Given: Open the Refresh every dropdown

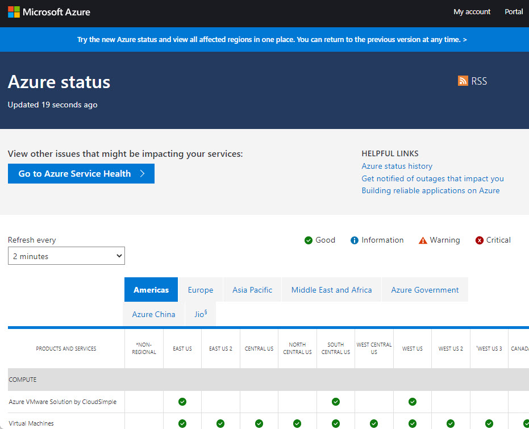Looking at the screenshot, I should point(66,256).
